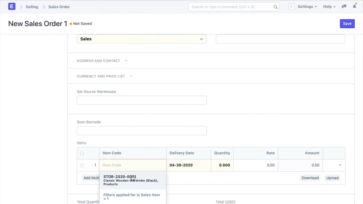The height and width of the screenshot is (204, 363).
Task: Click the ERPNext logo in the top bar
Action: [x=12, y=7]
